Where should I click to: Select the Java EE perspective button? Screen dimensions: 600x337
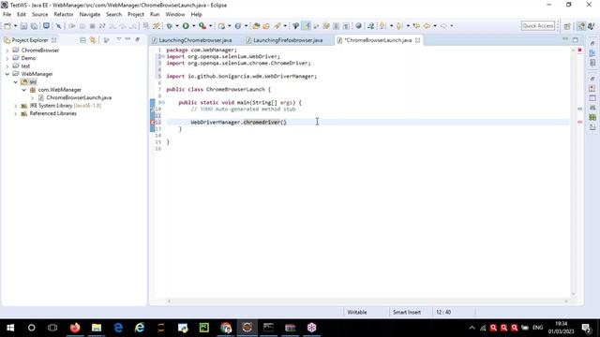pos(581,26)
